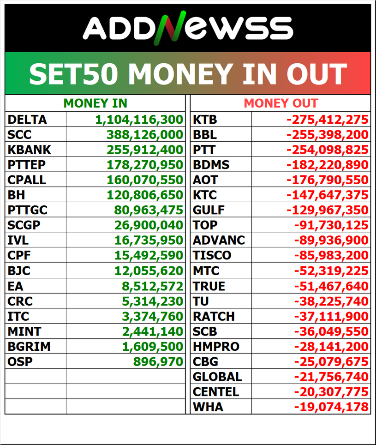376x445 pixels.
Task: Click the DELTA ticker cell
Action: point(27,120)
